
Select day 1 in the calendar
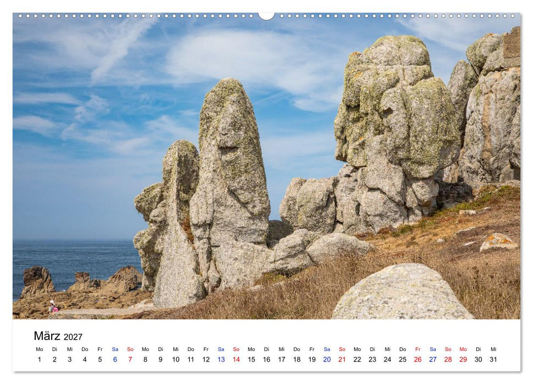coord(40,359)
